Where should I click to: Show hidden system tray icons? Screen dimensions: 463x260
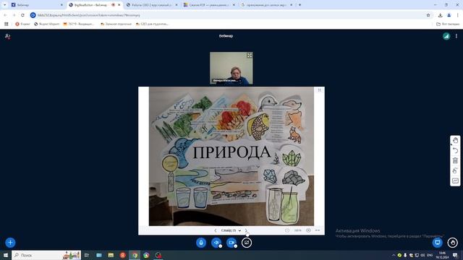(394, 255)
